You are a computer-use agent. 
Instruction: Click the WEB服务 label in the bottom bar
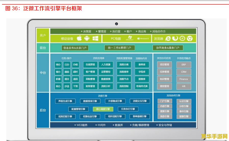point(82,125)
